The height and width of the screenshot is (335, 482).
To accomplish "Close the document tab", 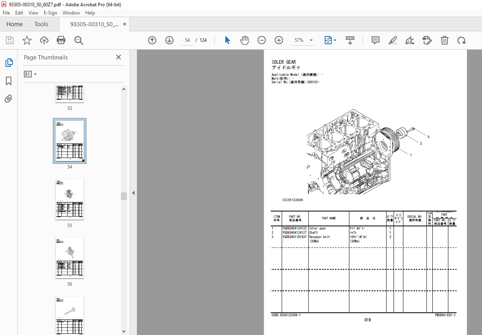I will (x=125, y=24).
